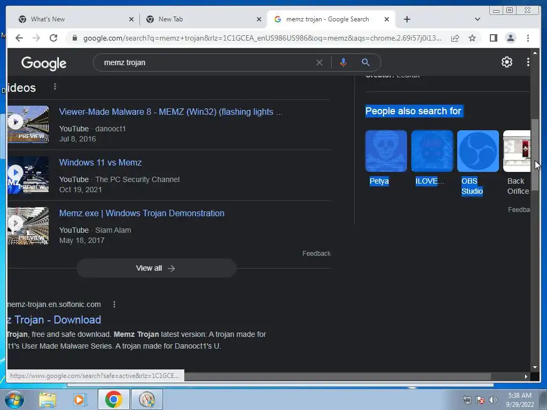The height and width of the screenshot is (410, 547).
Task: Open the Chrome side panel
Action: 493,38
